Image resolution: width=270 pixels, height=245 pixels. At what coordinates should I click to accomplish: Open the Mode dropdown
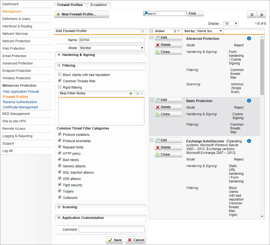coord(112,48)
